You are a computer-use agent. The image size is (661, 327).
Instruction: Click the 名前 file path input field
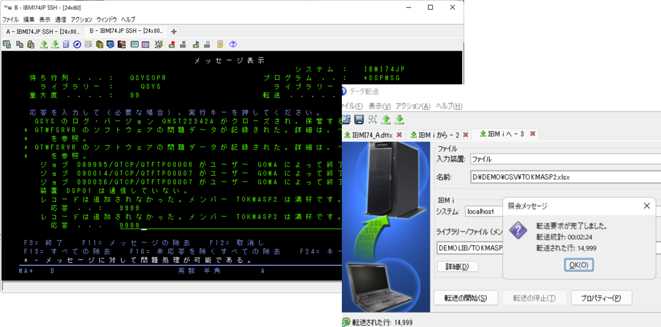click(565, 177)
